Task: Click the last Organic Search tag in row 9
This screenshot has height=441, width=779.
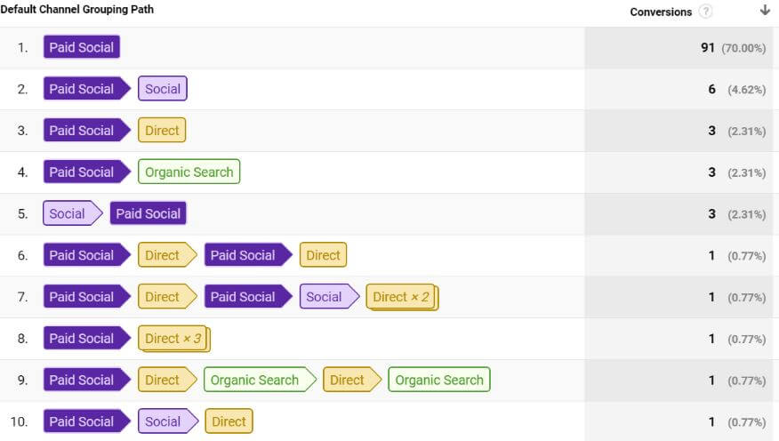Action: (439, 380)
